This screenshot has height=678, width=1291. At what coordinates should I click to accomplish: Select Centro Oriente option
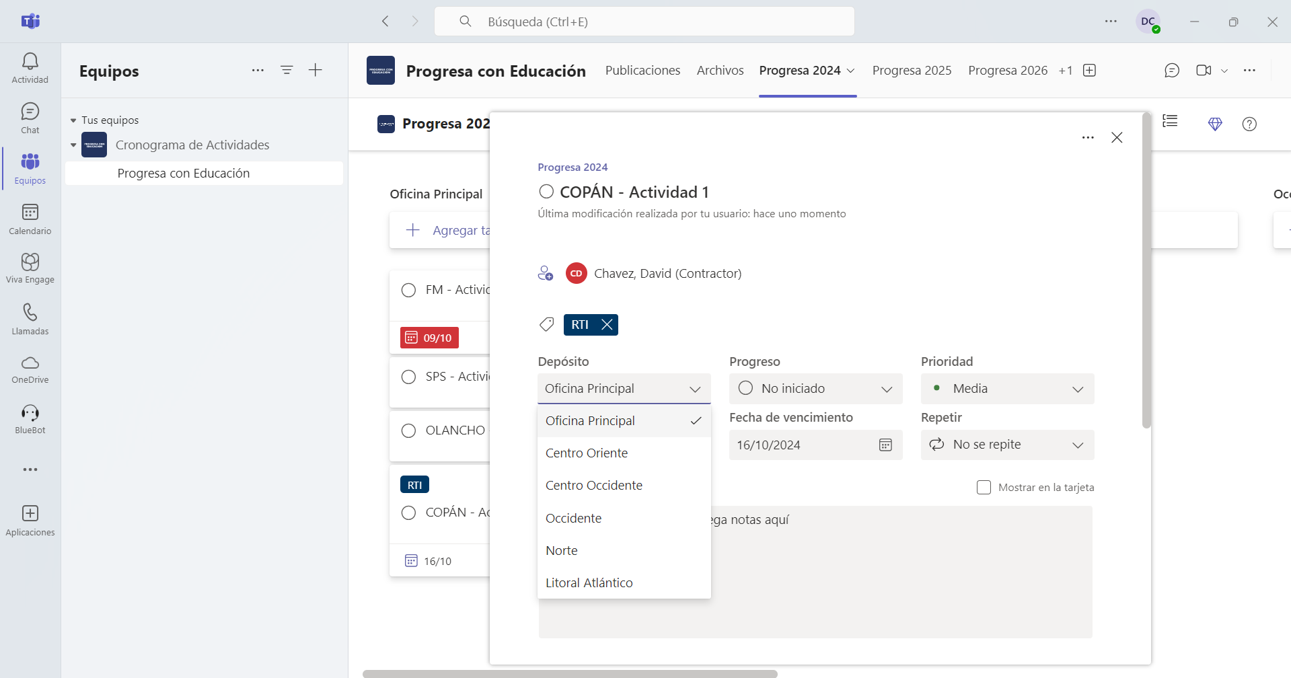pos(624,453)
